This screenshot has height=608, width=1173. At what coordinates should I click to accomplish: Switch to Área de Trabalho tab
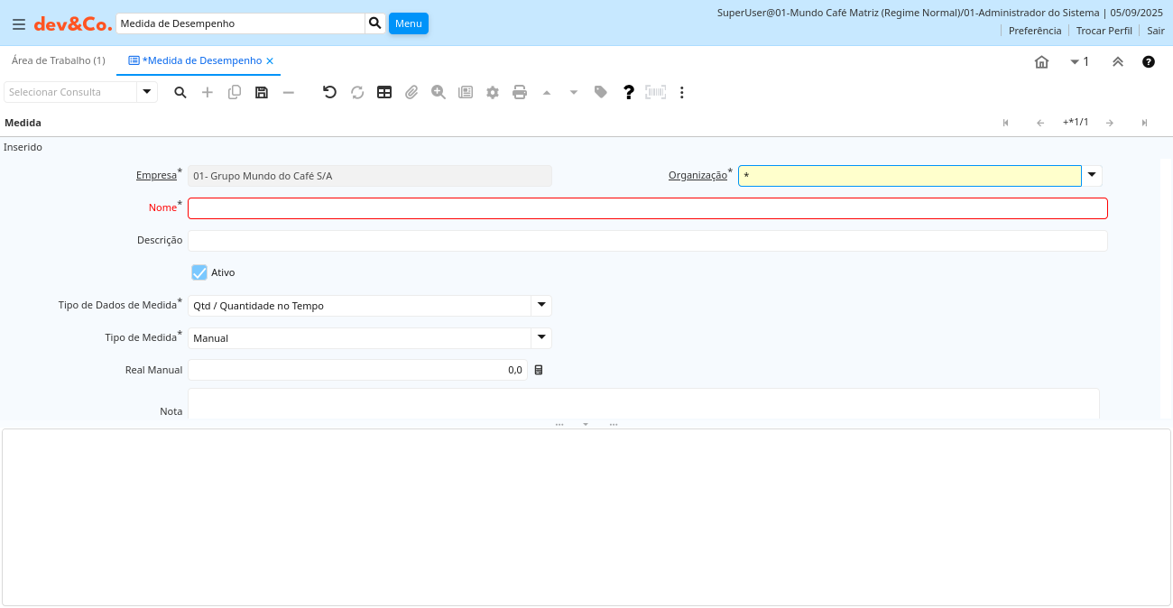(58, 60)
